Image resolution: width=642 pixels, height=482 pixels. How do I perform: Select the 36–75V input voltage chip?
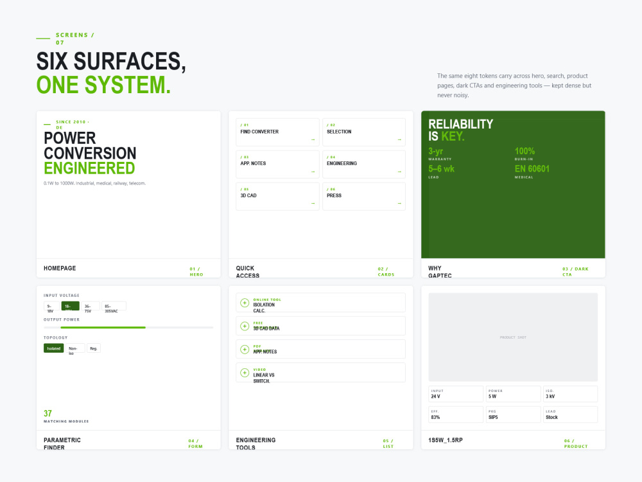[91, 306]
